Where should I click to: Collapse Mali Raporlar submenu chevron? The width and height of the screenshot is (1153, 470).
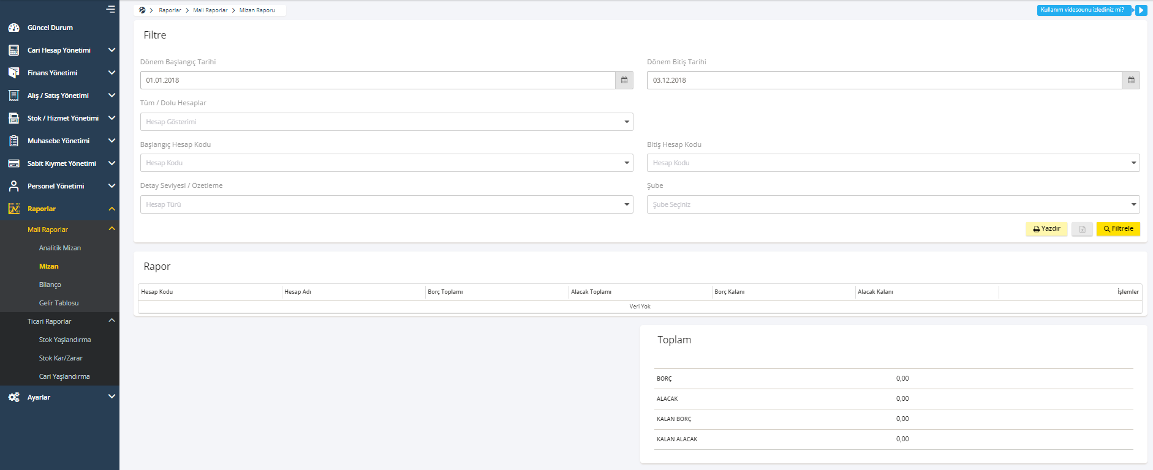112,229
